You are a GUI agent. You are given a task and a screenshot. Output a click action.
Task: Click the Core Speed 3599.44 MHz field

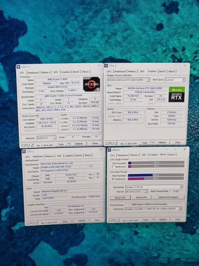pyautogui.click(x=47, y=119)
